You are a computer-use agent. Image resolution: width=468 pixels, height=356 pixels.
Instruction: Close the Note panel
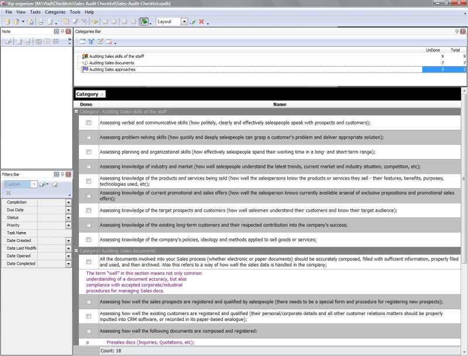(x=68, y=30)
